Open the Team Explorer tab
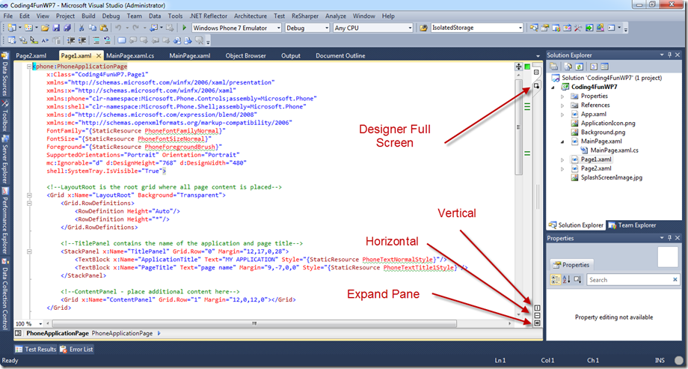This screenshot has width=688, height=369. click(632, 225)
